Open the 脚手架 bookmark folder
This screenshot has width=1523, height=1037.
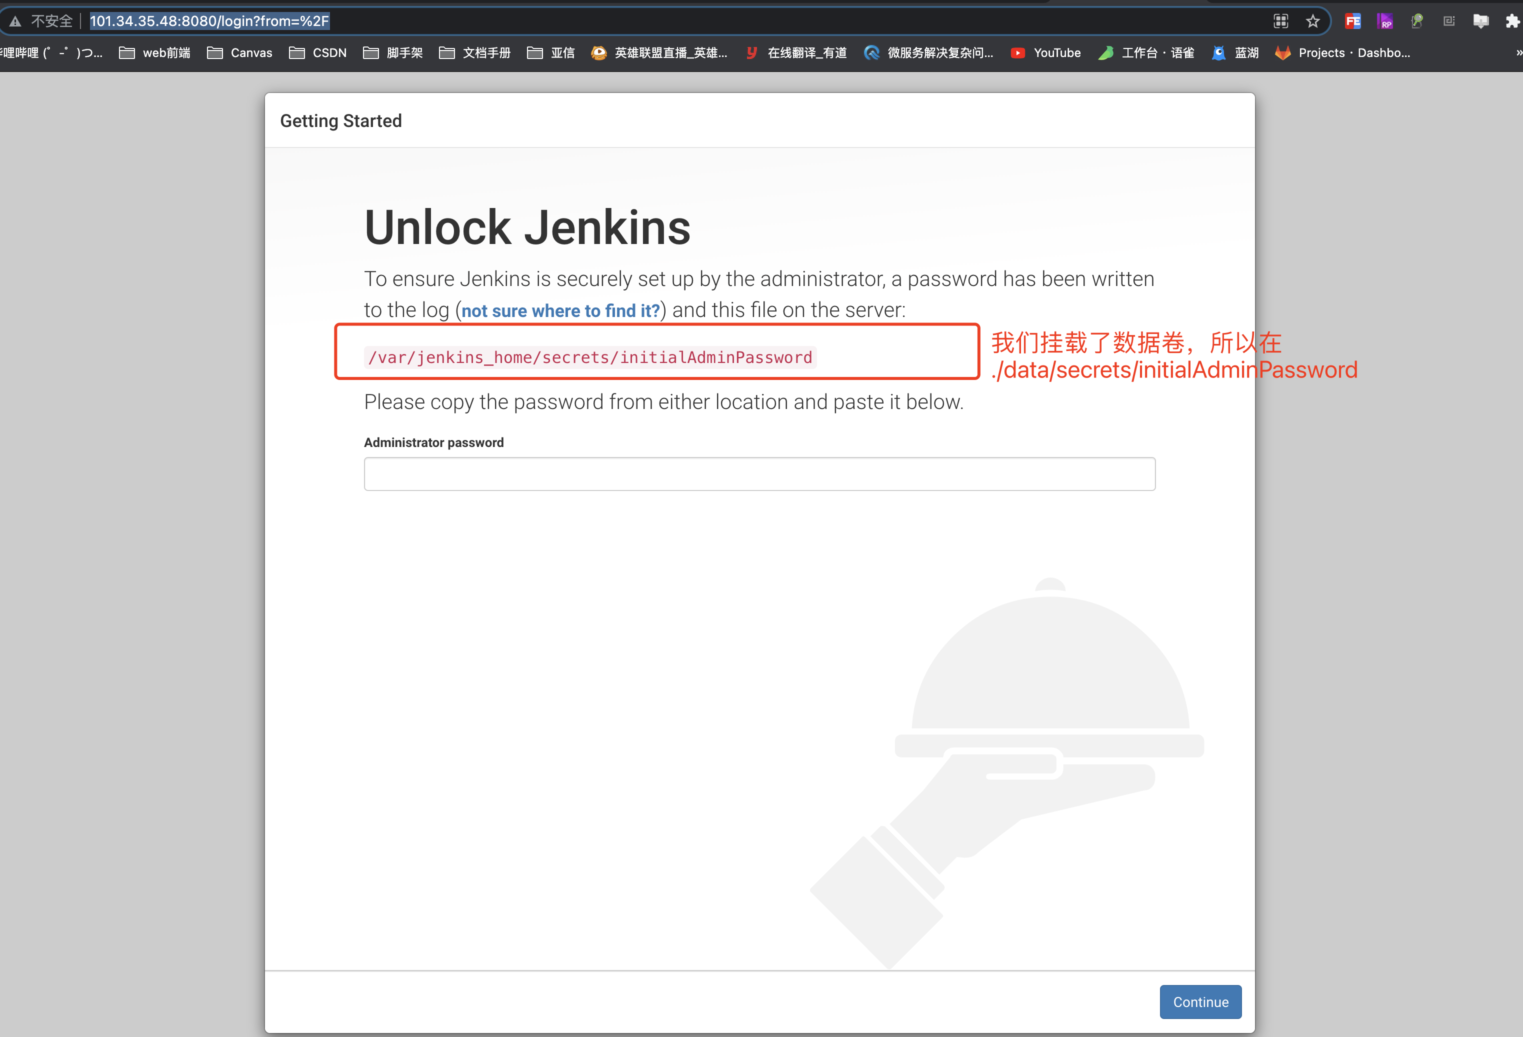point(393,53)
